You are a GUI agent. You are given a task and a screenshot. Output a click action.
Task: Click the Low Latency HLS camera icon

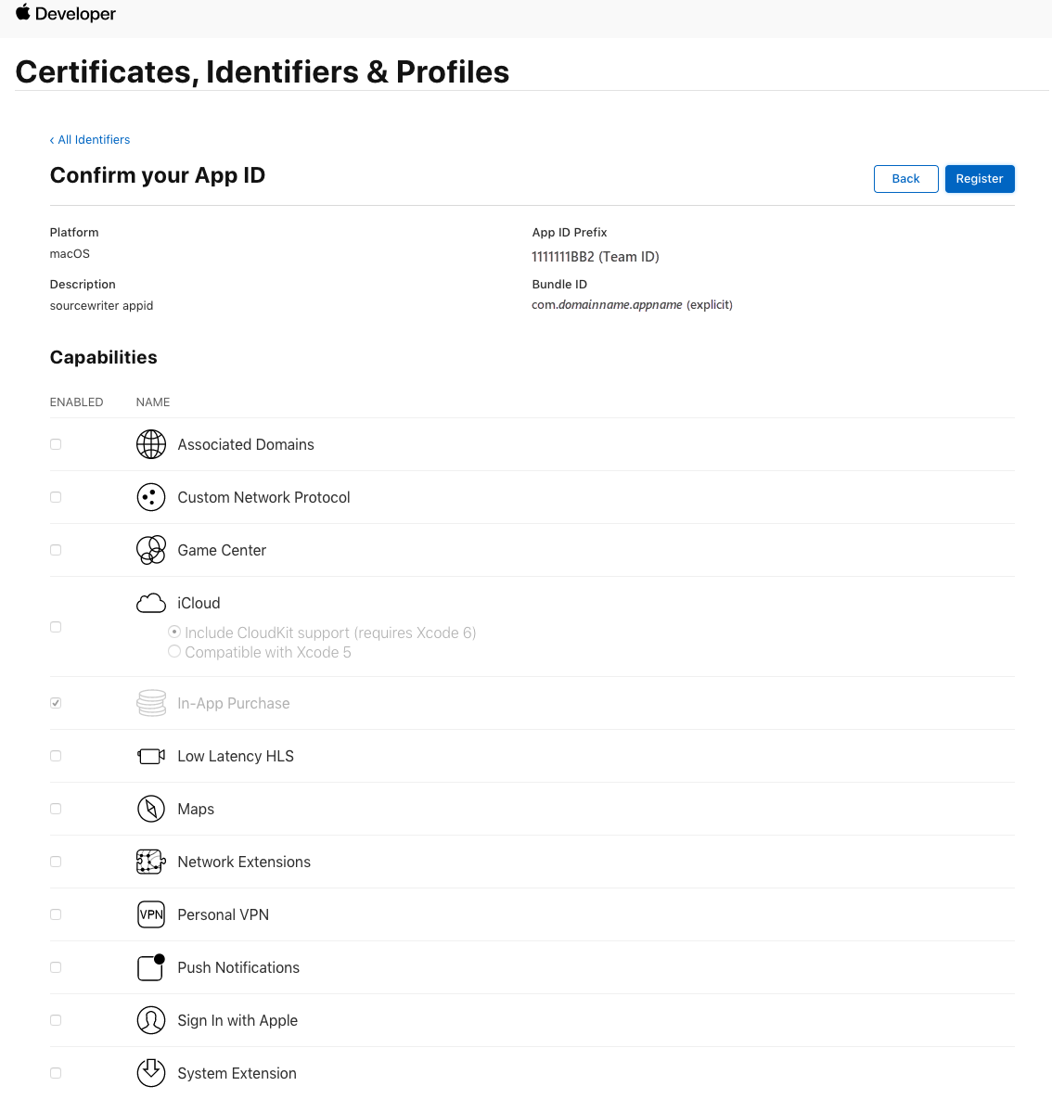pos(150,756)
